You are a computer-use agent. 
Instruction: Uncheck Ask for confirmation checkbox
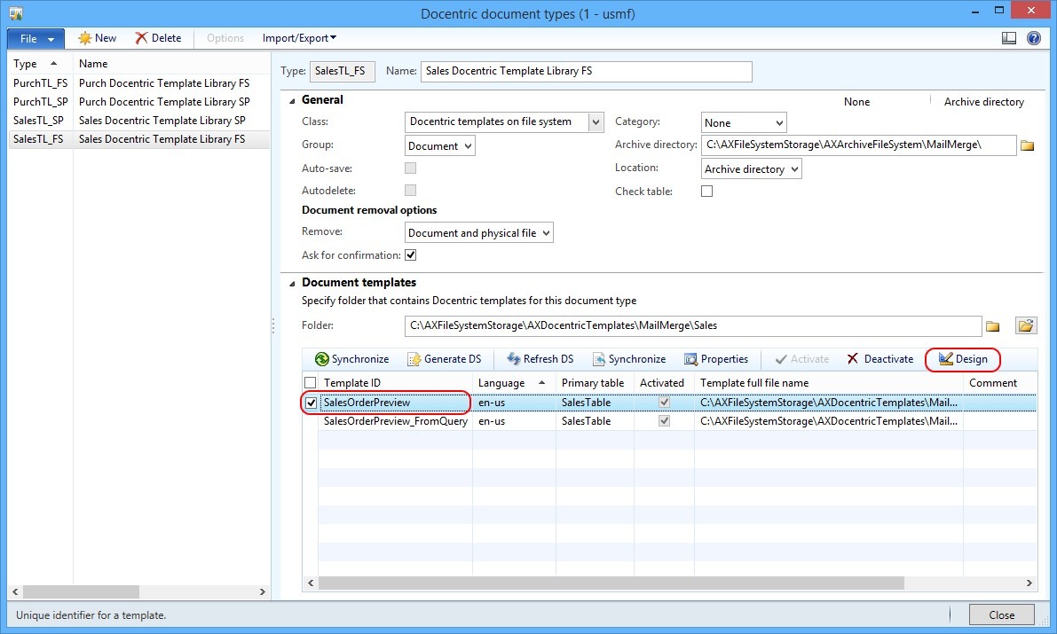pyautogui.click(x=411, y=255)
